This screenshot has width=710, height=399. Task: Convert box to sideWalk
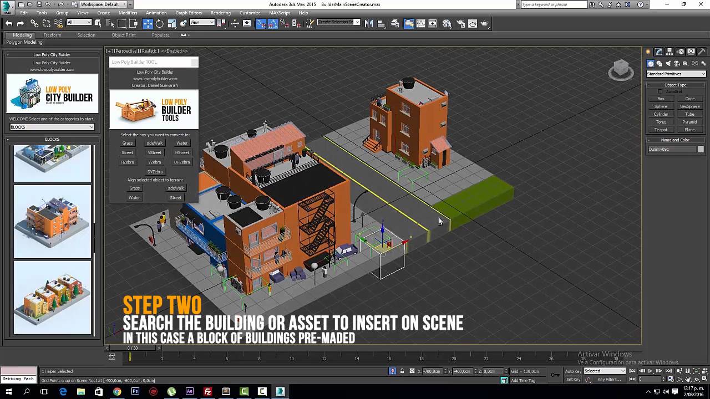pos(155,143)
